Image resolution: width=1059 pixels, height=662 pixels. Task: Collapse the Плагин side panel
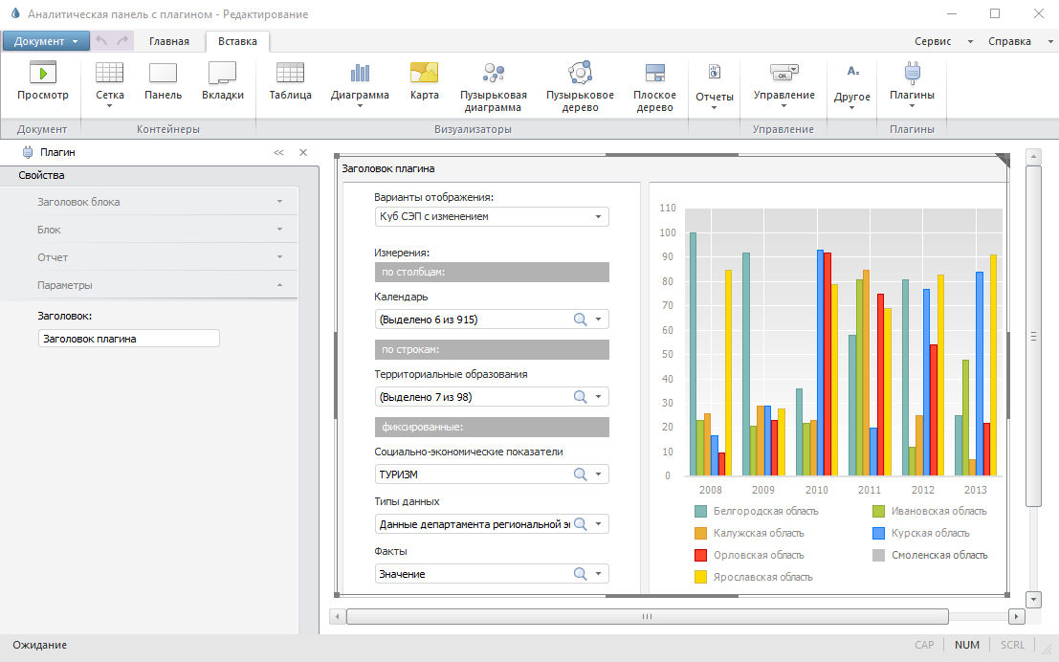point(278,152)
